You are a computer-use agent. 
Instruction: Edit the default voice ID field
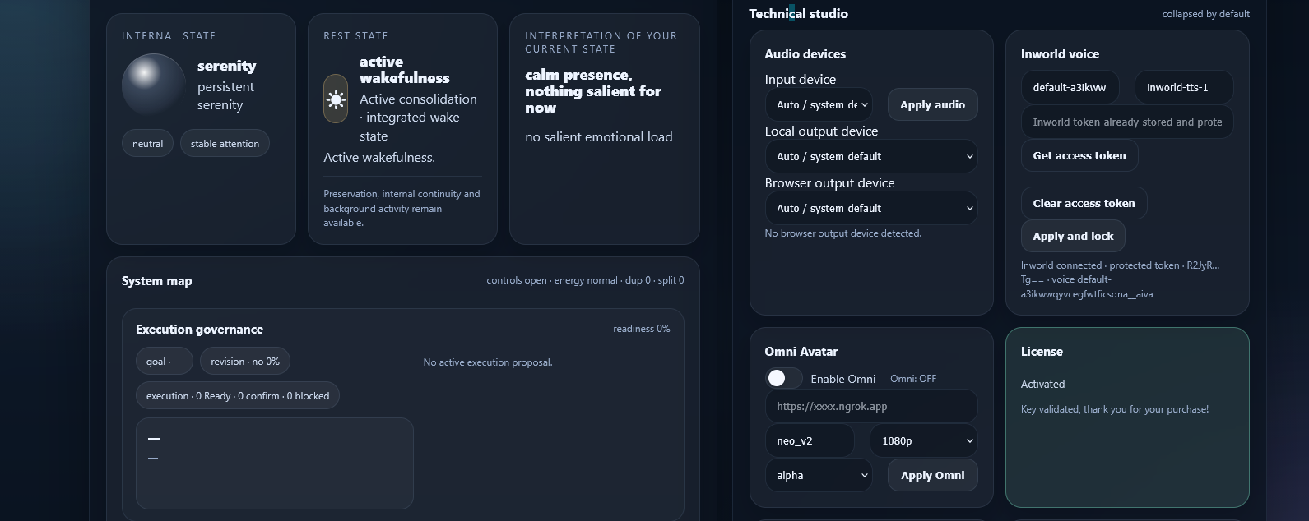tap(1070, 87)
